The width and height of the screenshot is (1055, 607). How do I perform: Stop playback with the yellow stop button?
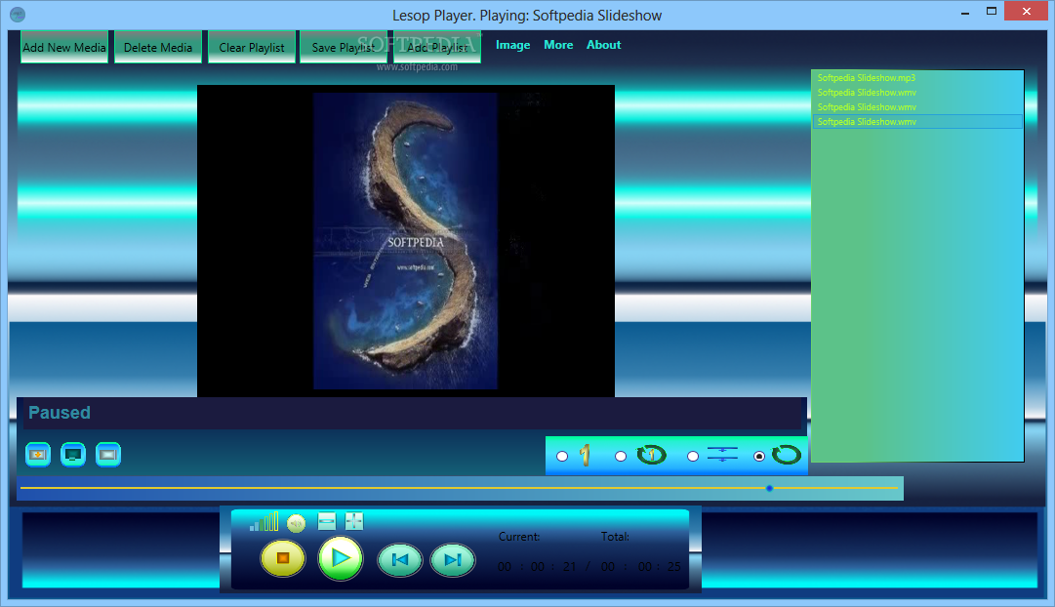[283, 558]
